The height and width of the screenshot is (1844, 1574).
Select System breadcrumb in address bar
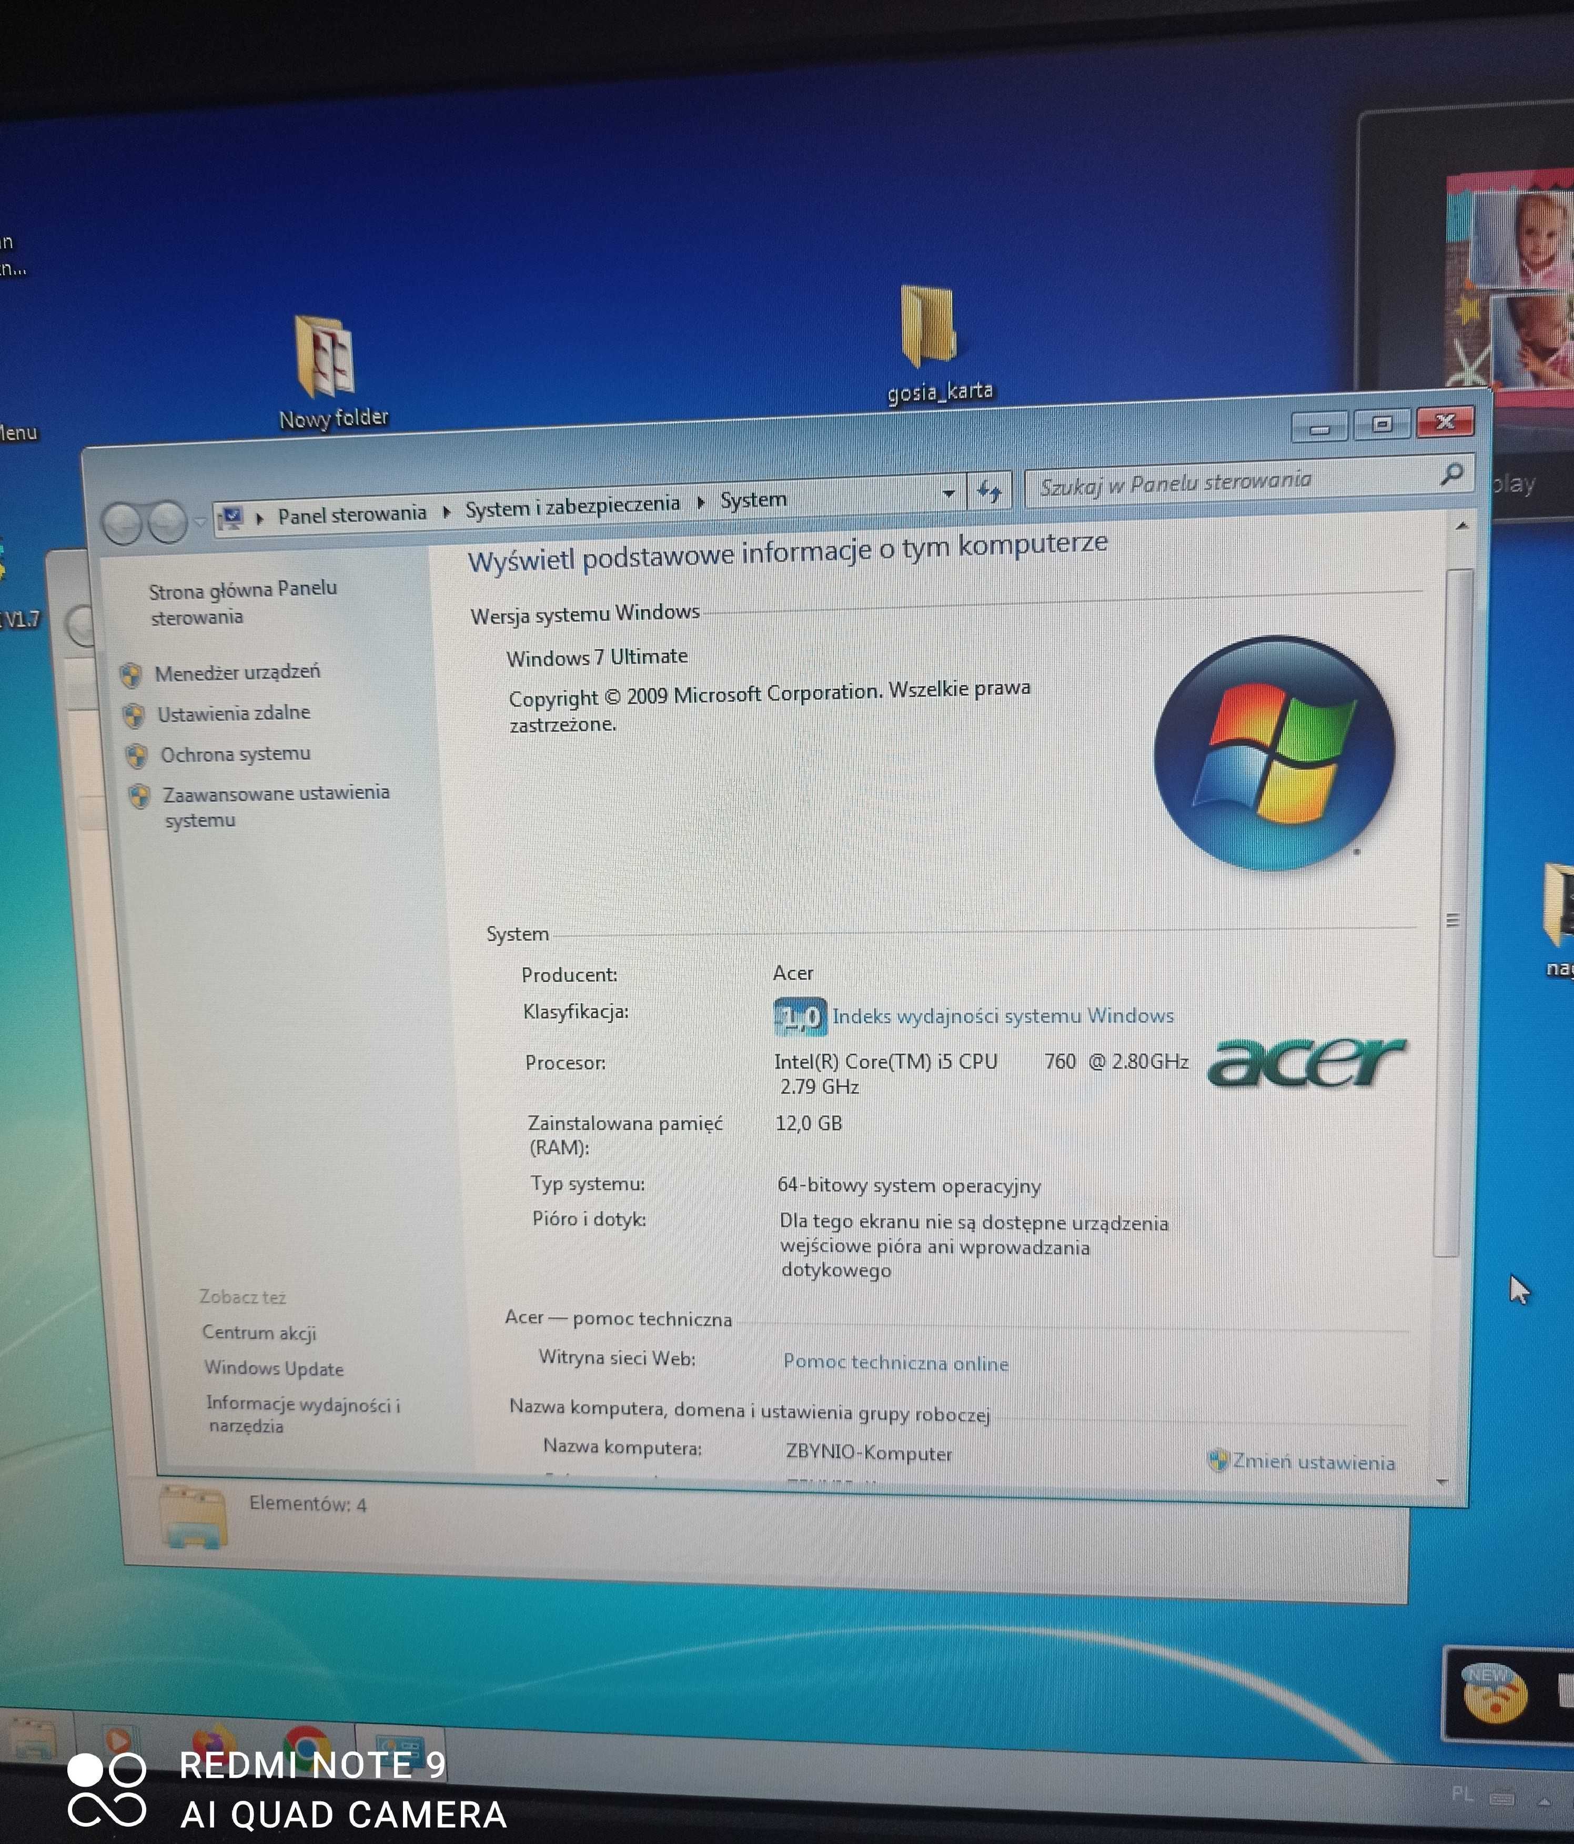pos(753,499)
